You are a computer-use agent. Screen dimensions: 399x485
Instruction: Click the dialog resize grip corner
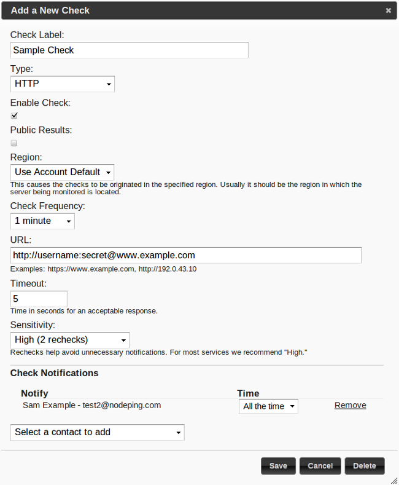click(393, 479)
